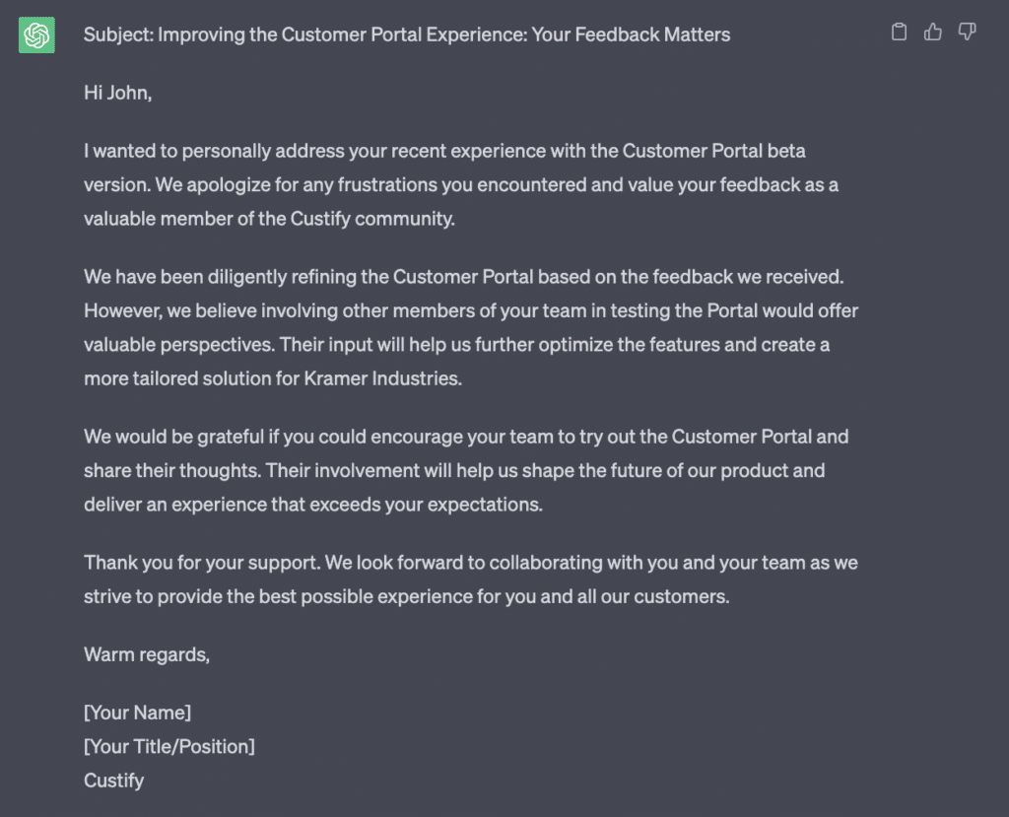
Task: Copy the response with the clipboard icon
Action: pos(899,32)
